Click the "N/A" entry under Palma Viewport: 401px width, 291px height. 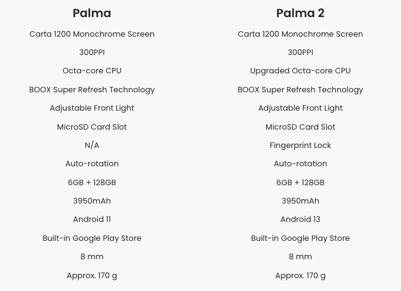click(x=92, y=145)
